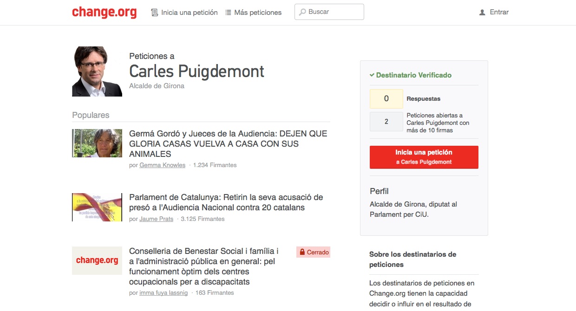The width and height of the screenshot is (576, 311).
Task: Click Sobre los destinatarios de peticiones heading
Action: (x=413, y=259)
